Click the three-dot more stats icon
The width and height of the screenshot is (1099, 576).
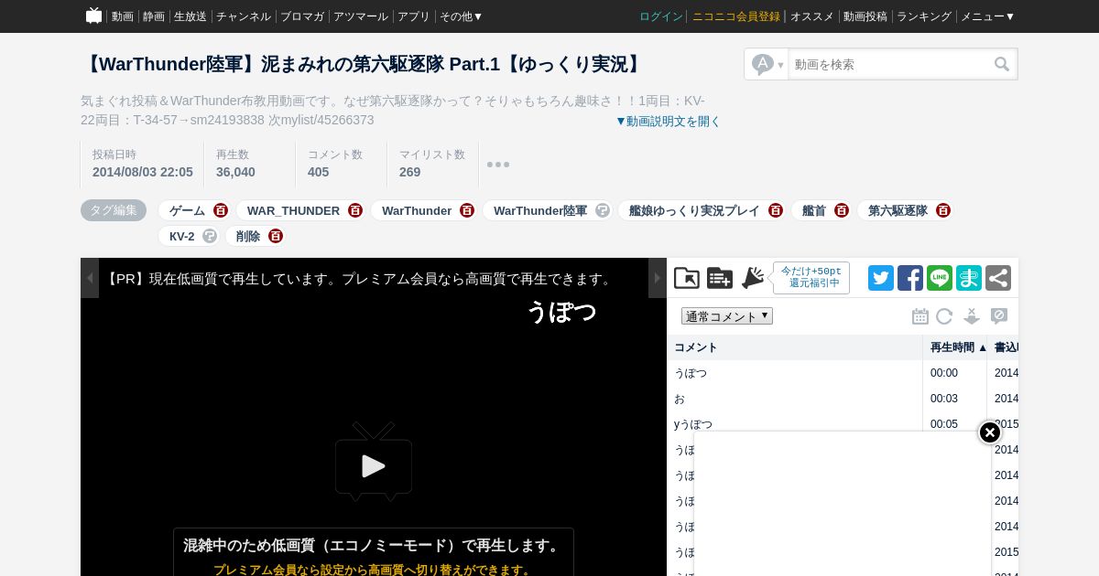(x=498, y=165)
